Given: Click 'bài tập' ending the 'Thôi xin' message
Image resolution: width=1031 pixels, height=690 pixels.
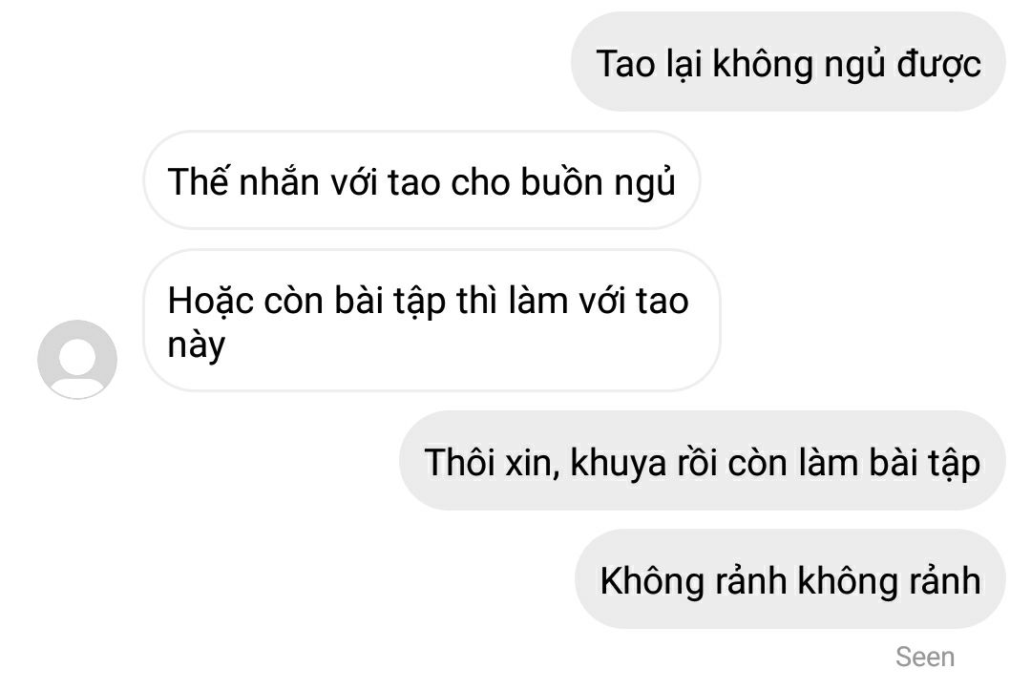Looking at the screenshot, I should pyautogui.click(x=925, y=463).
